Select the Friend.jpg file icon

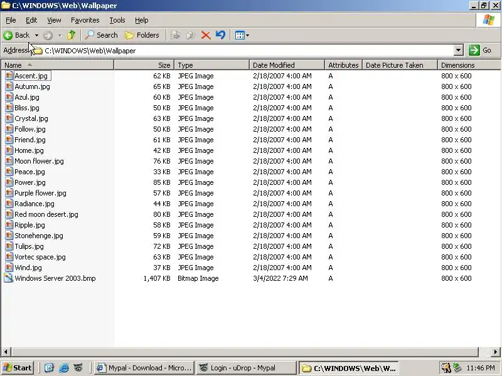point(9,140)
